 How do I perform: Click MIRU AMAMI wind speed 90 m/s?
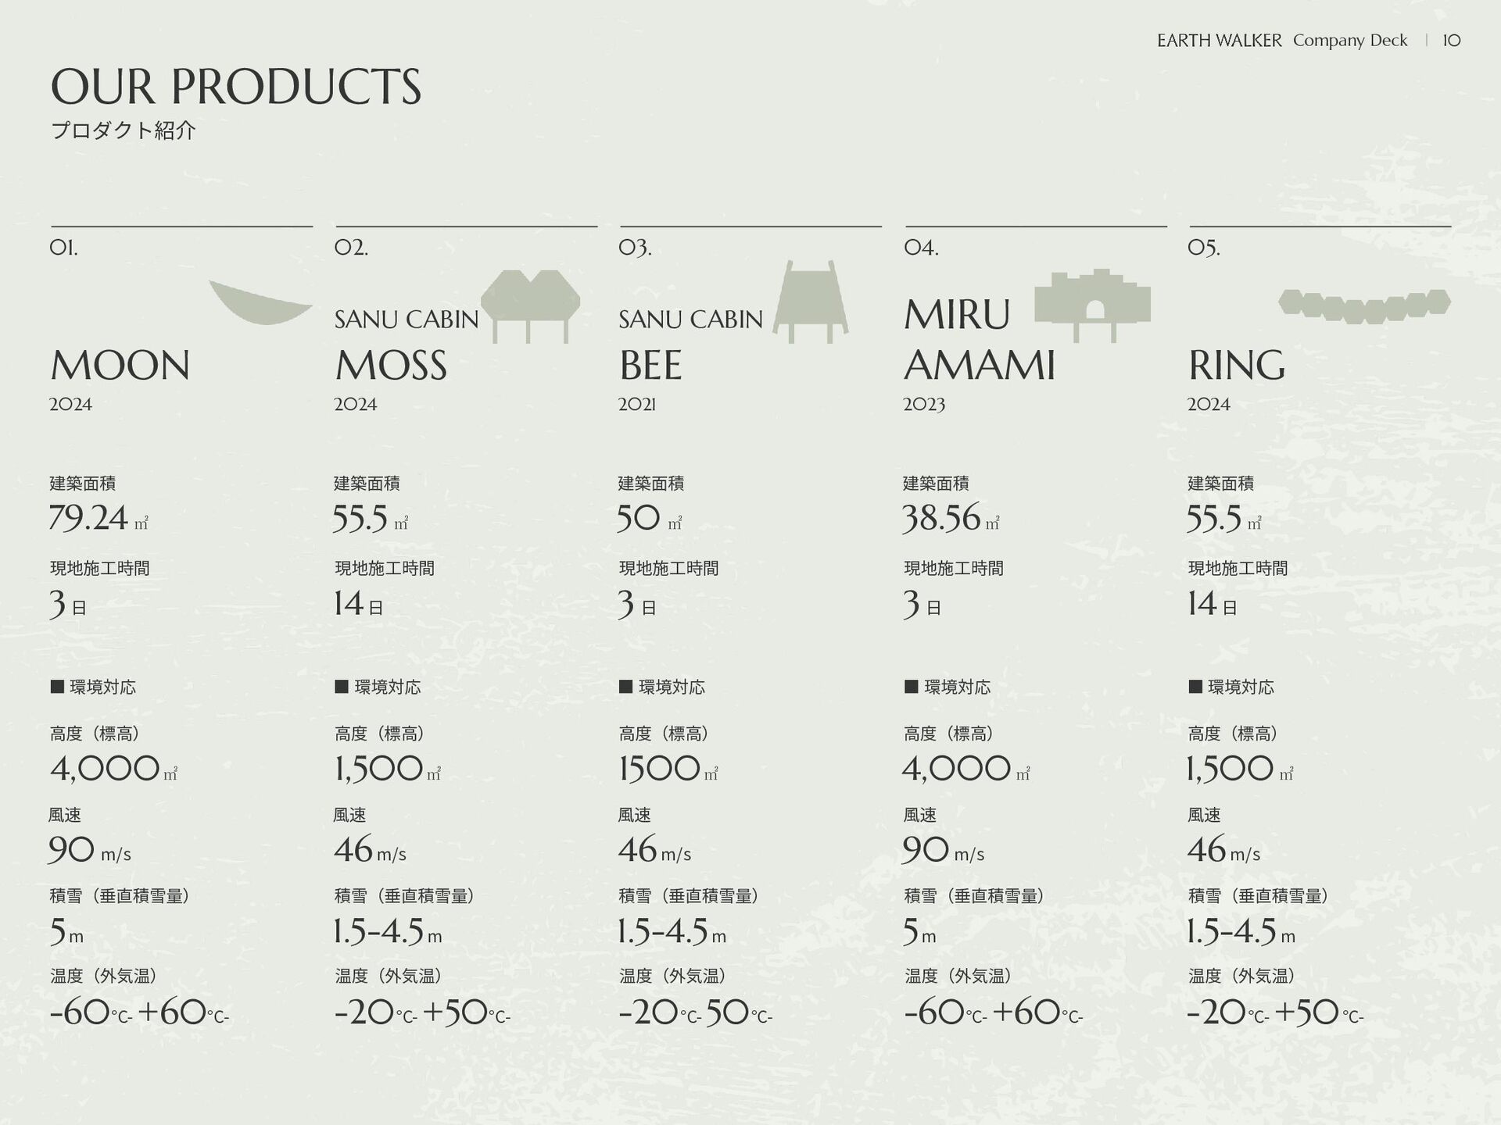click(x=944, y=850)
